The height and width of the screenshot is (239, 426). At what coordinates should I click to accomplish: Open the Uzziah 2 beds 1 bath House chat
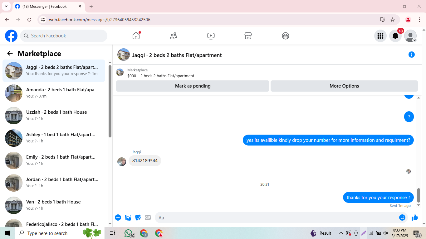pyautogui.click(x=54, y=116)
